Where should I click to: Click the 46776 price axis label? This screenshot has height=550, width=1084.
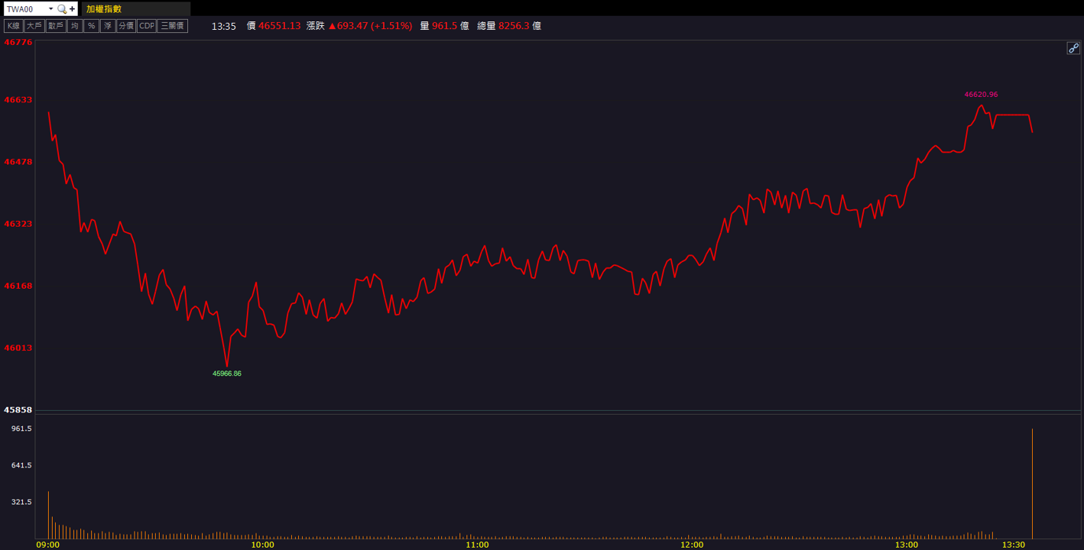(18, 43)
